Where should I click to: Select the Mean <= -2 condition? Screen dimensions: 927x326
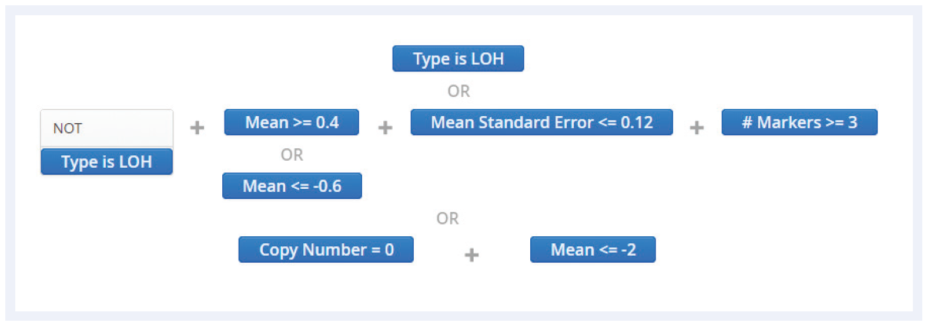tap(593, 249)
